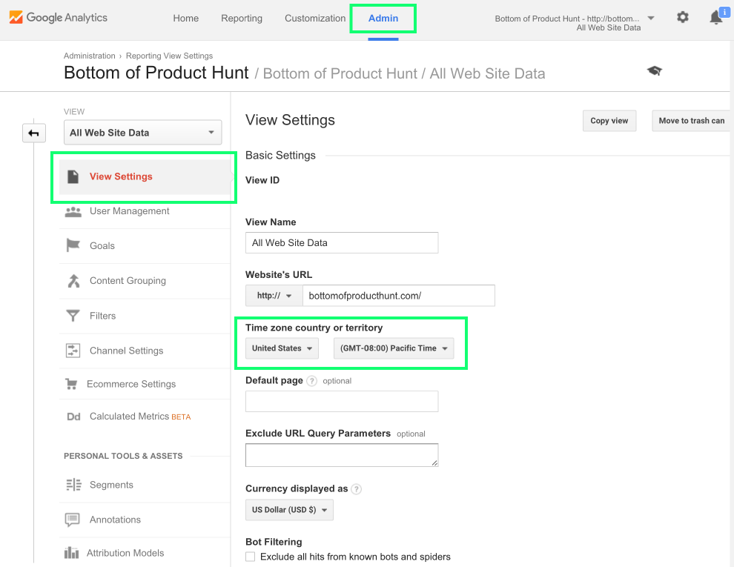The image size is (734, 567).
Task: Focus the View Name input field
Action: pyautogui.click(x=342, y=243)
